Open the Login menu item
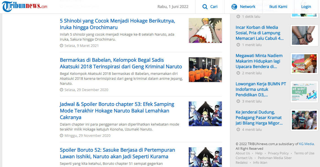The image size is (320, 167). [x=306, y=7]
